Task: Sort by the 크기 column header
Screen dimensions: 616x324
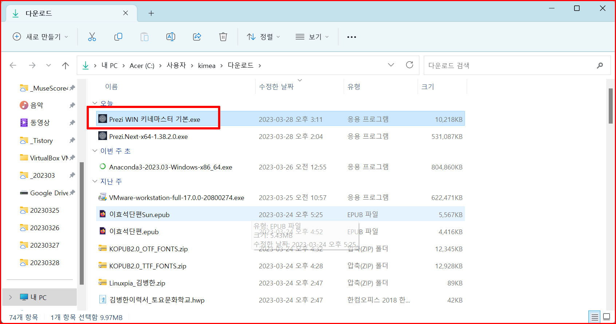Action: pyautogui.click(x=428, y=87)
